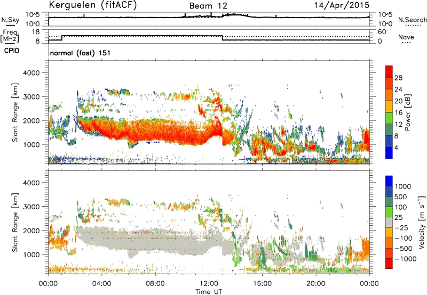Viewport: 427px width, 295px height.
Task: Click the 4000 tick of power panel
Action: [31, 73]
